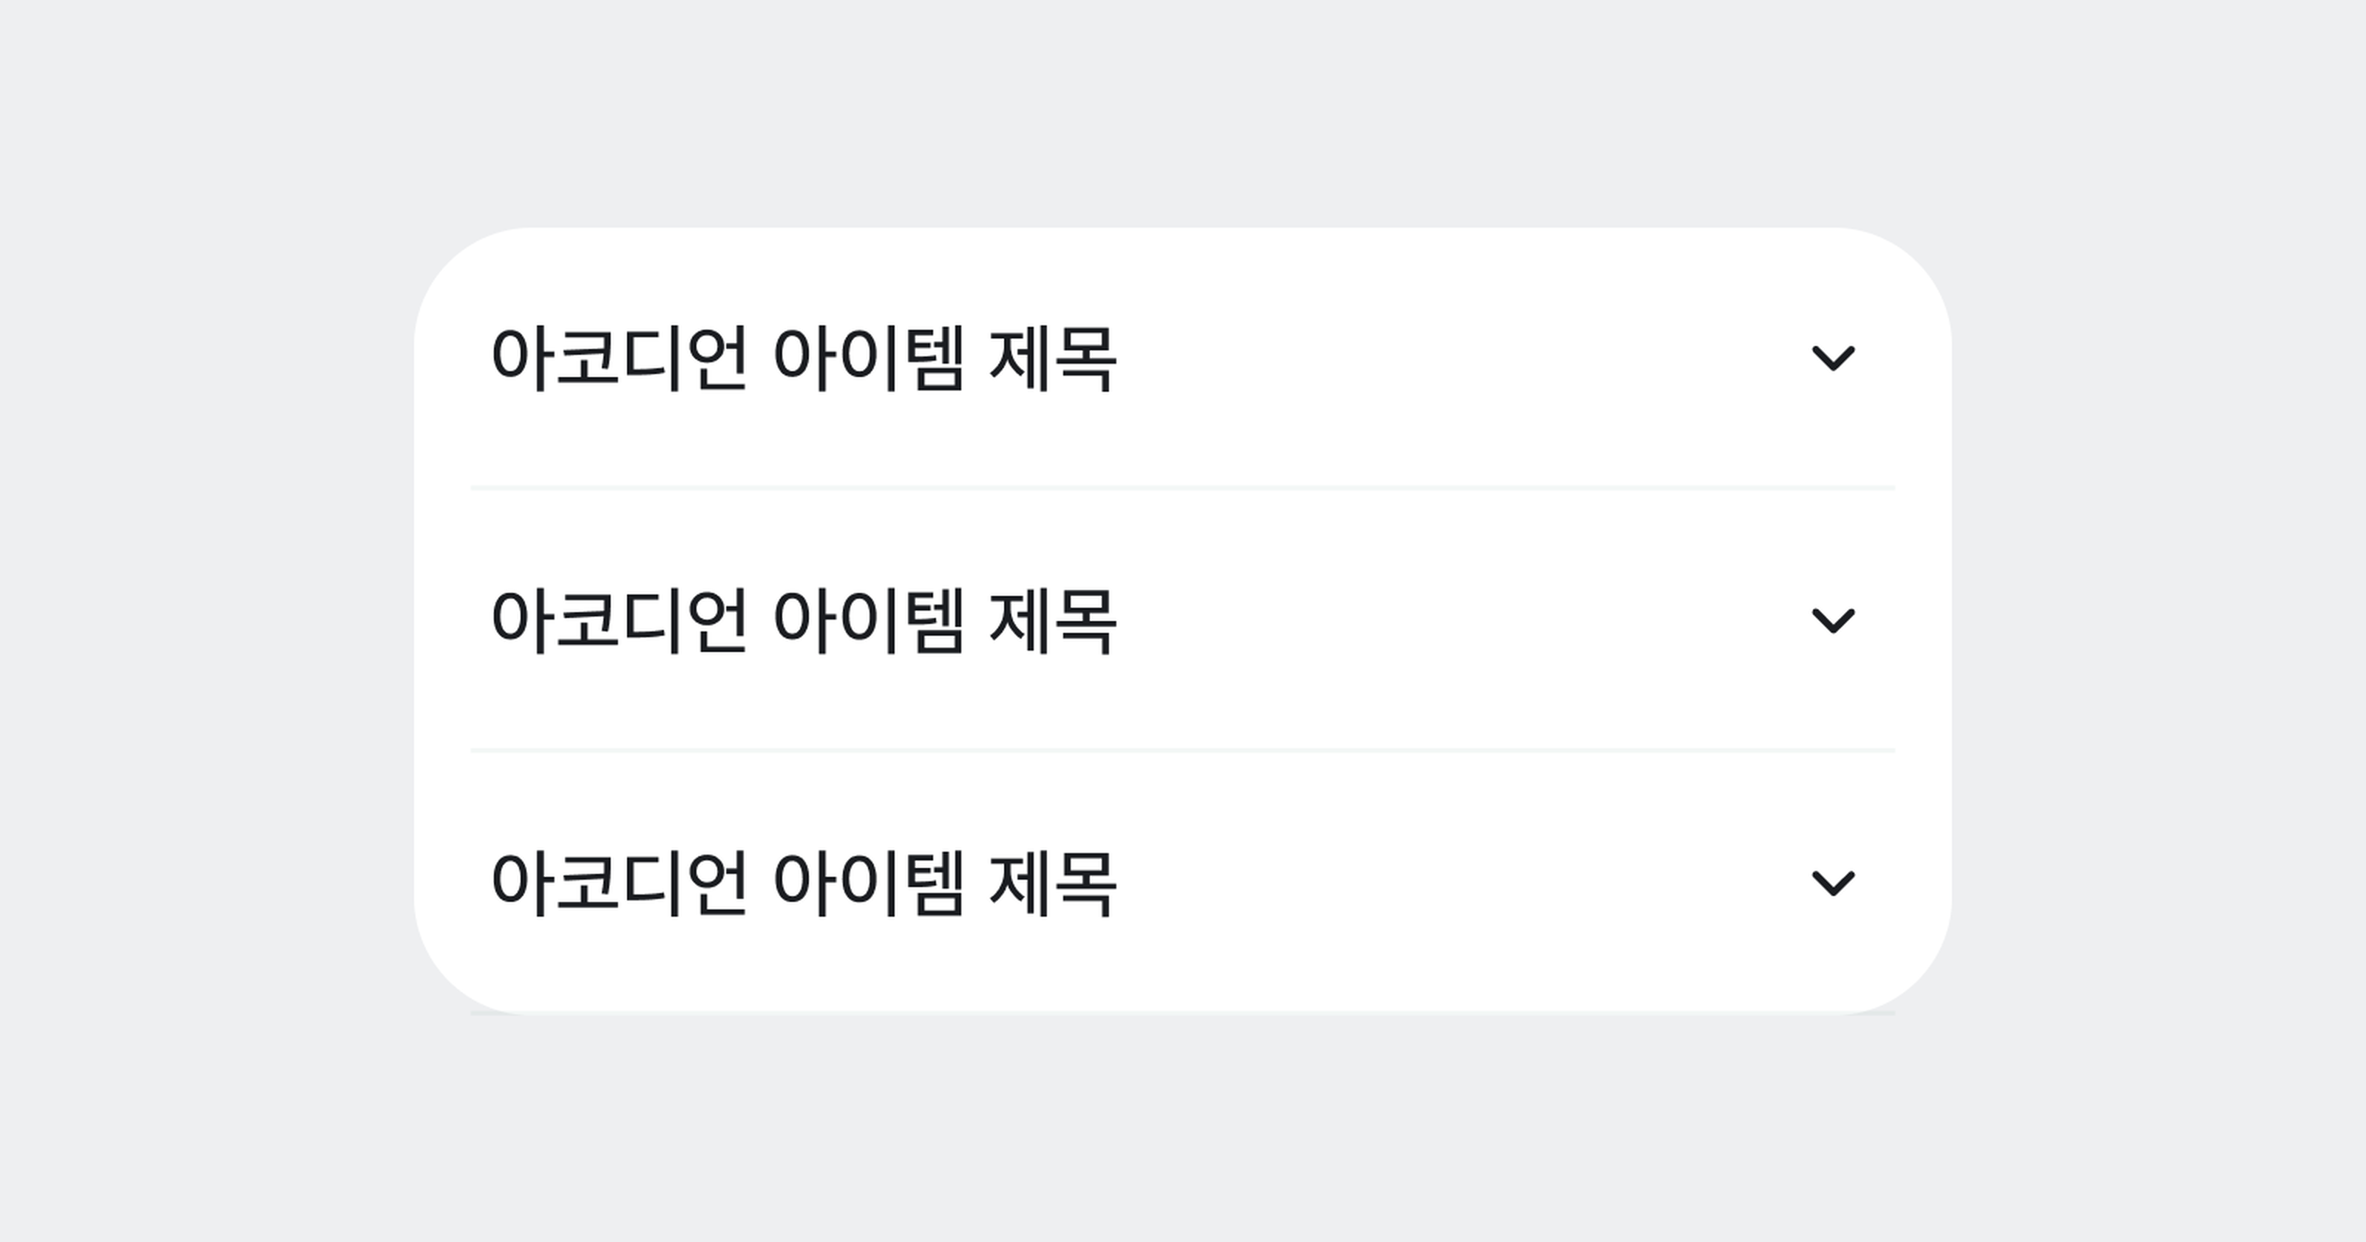The height and width of the screenshot is (1242, 2366).
Task: Open the bottom accordion via its down arrow
Action: coord(1832,883)
